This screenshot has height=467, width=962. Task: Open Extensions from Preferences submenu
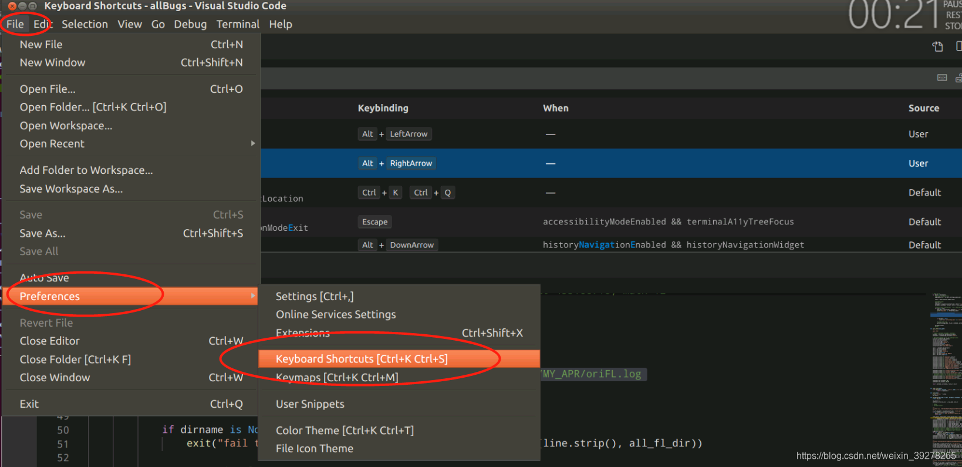[399, 333]
